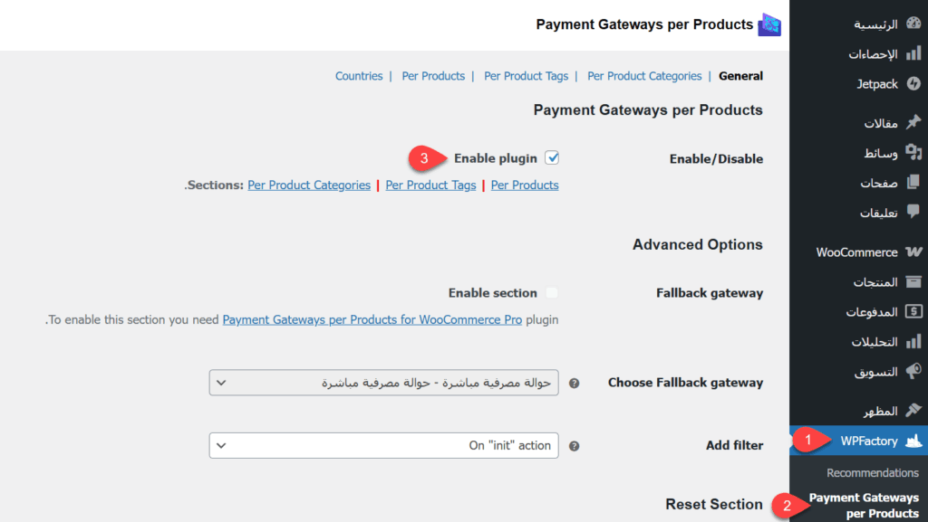Click the appearance paintbrush icon
928x522 pixels.
pyautogui.click(x=913, y=411)
